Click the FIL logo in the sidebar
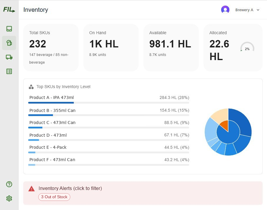The image size is (267, 210). click(x=9, y=9)
